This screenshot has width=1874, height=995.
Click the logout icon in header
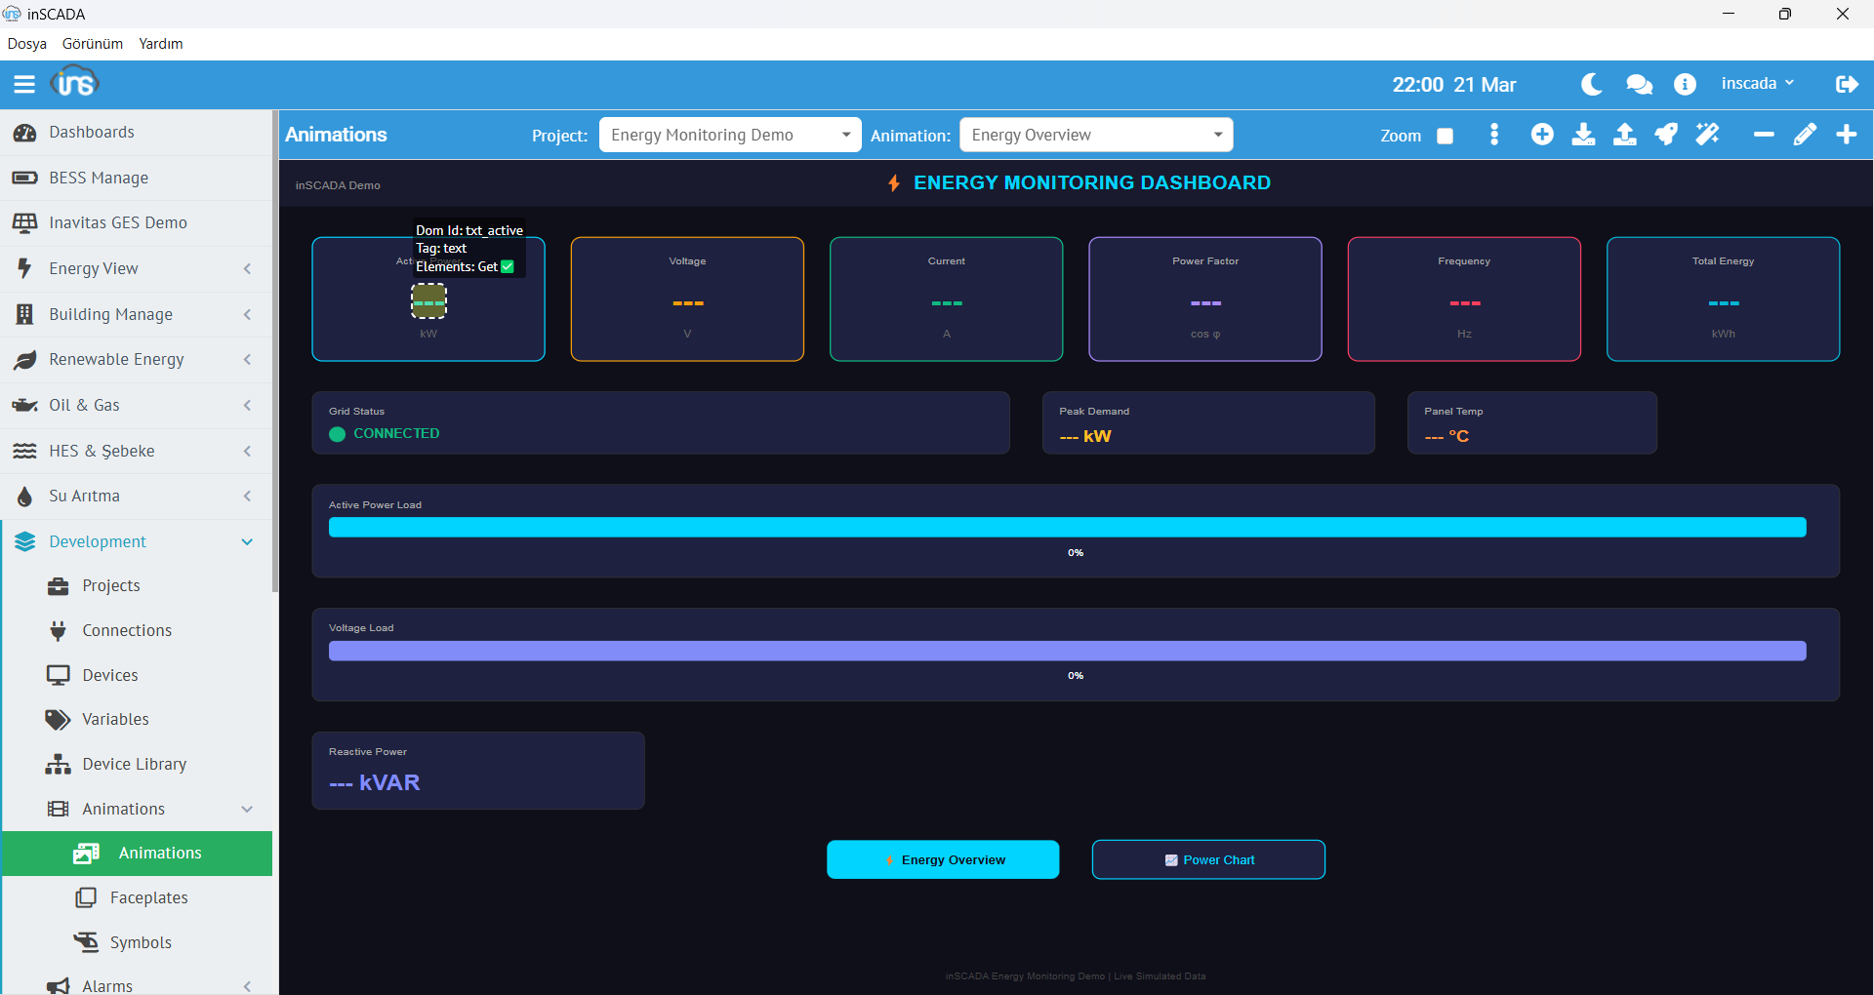tap(1846, 85)
